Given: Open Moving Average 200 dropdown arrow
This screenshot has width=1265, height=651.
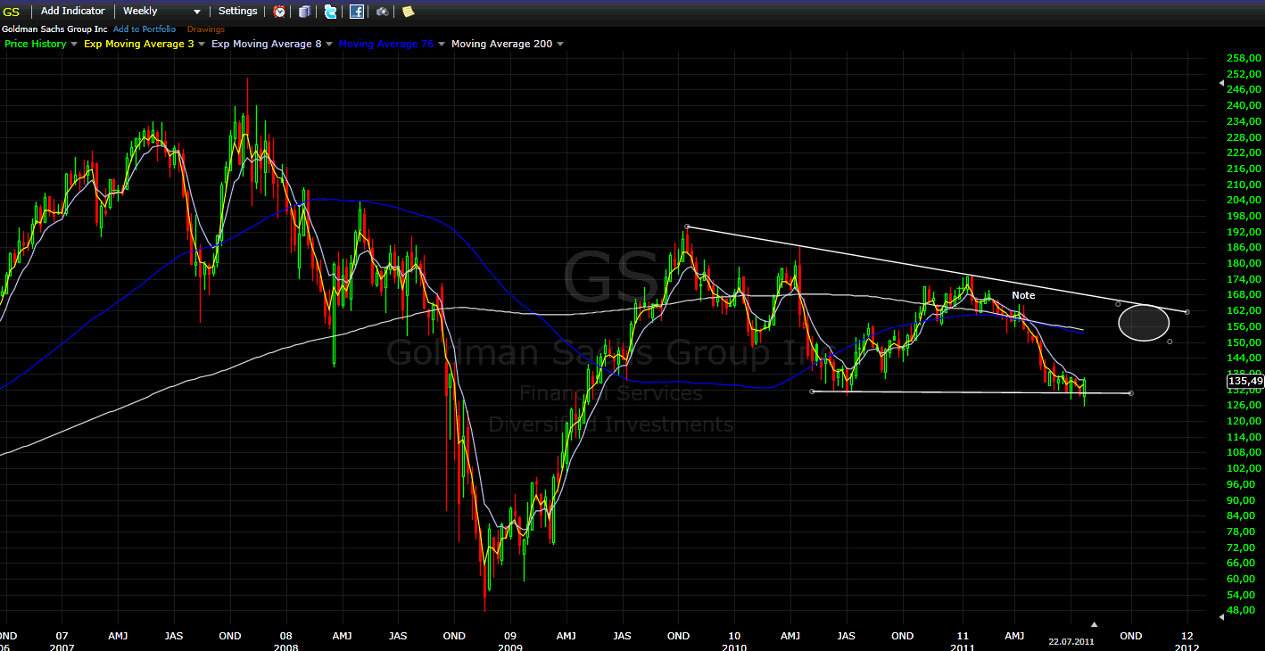Looking at the screenshot, I should point(560,44).
